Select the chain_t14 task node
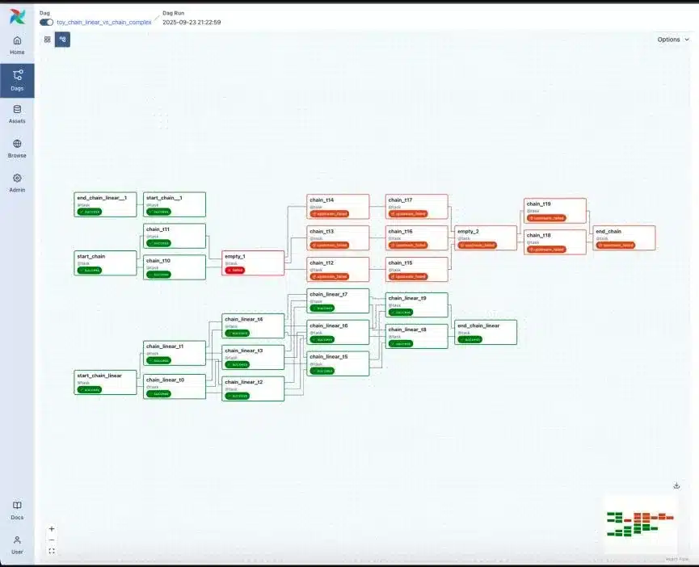Image resolution: width=699 pixels, height=567 pixels. pos(338,207)
